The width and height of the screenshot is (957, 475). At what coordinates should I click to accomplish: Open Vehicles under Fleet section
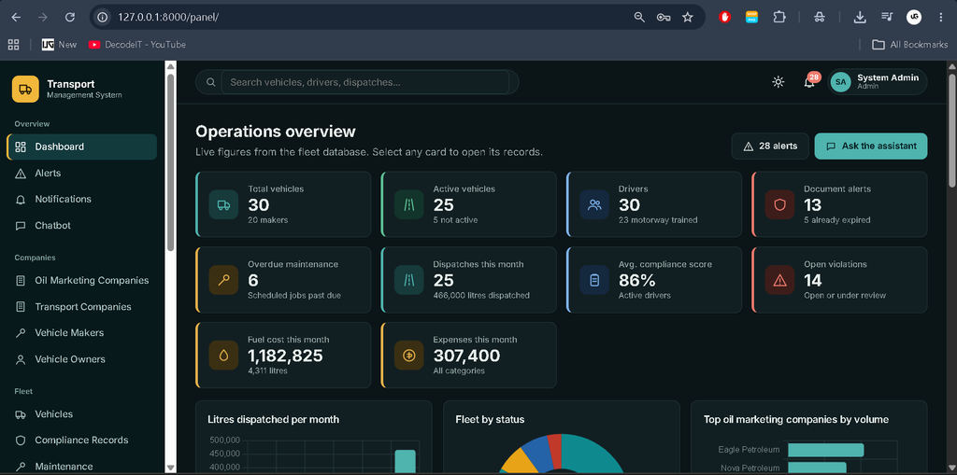point(82,414)
